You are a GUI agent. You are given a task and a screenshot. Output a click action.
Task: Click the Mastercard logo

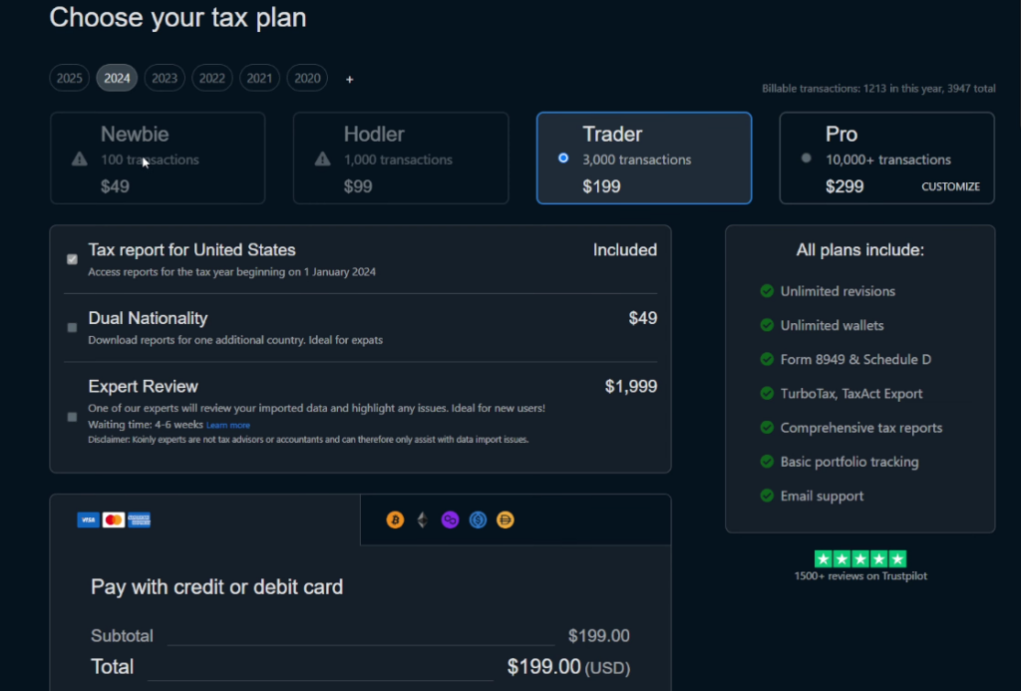[x=114, y=519]
